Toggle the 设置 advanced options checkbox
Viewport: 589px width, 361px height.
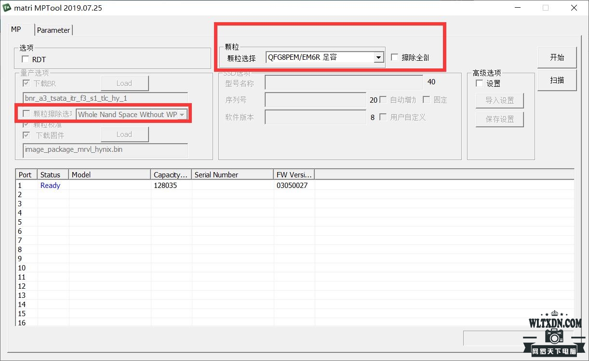[x=479, y=83]
